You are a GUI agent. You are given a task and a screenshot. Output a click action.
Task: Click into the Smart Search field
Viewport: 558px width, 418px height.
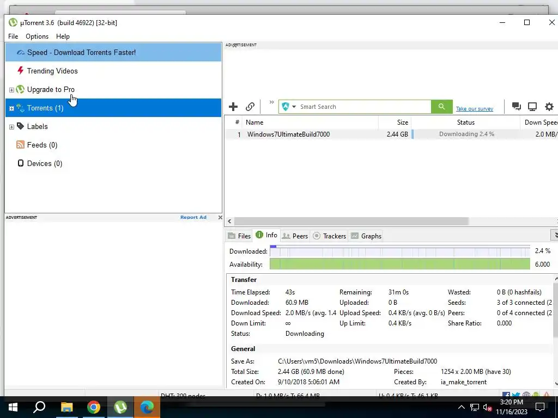(x=365, y=107)
